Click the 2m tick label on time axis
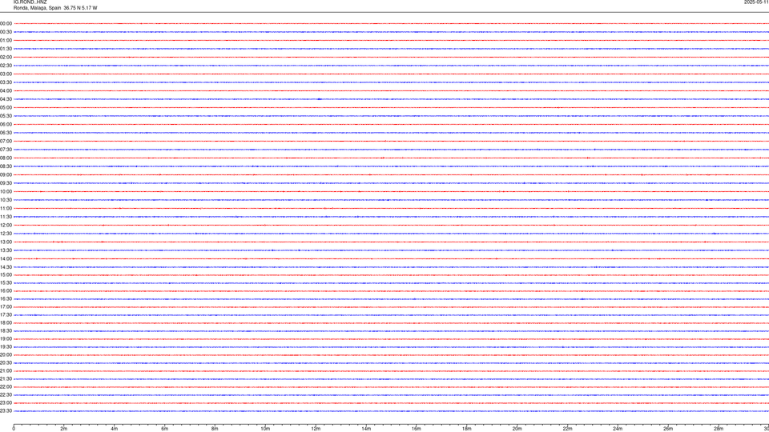 tap(64, 429)
